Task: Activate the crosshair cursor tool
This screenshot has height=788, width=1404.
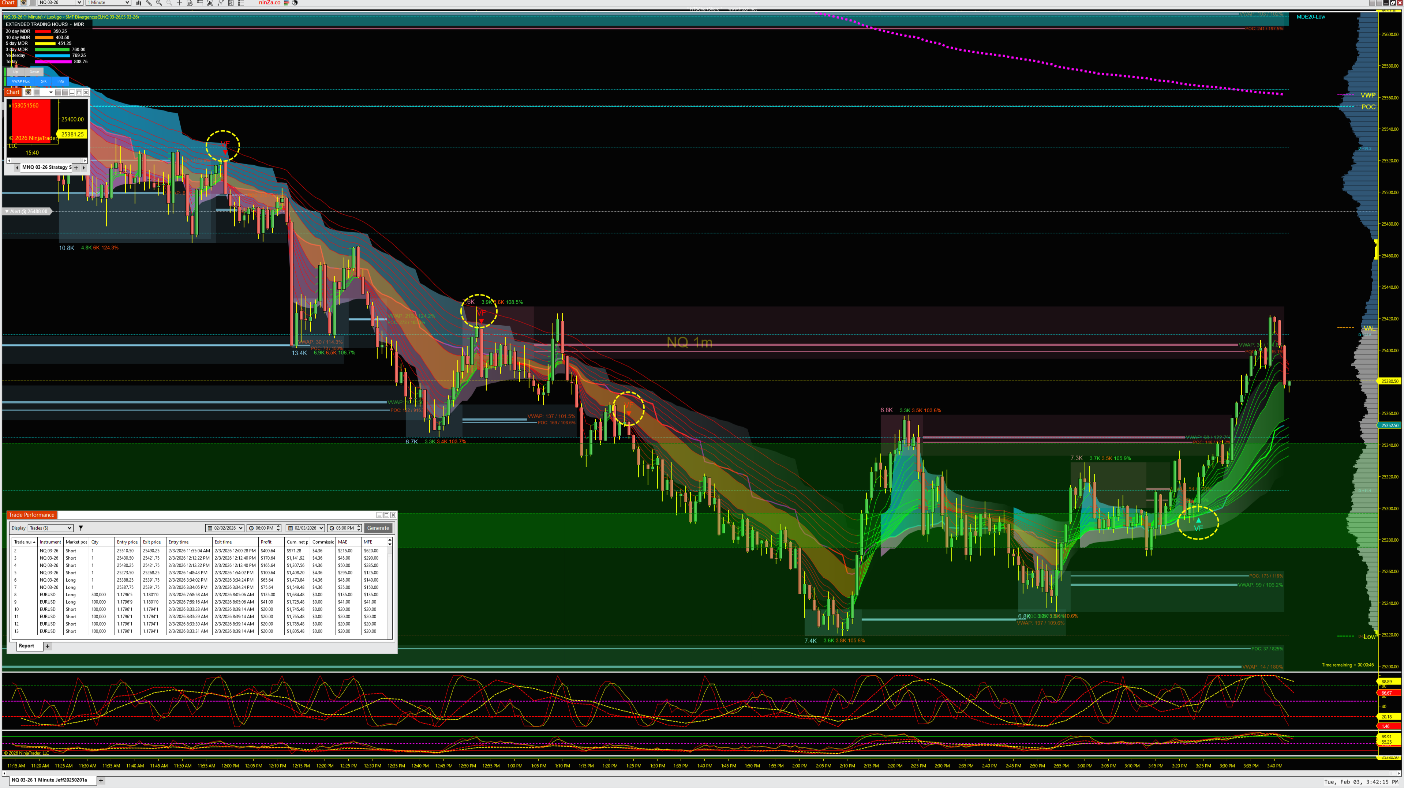Action: pos(179,3)
